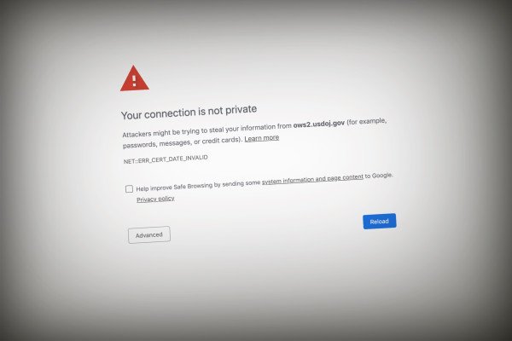Click the '(for example,' text after the domain

click(x=366, y=121)
